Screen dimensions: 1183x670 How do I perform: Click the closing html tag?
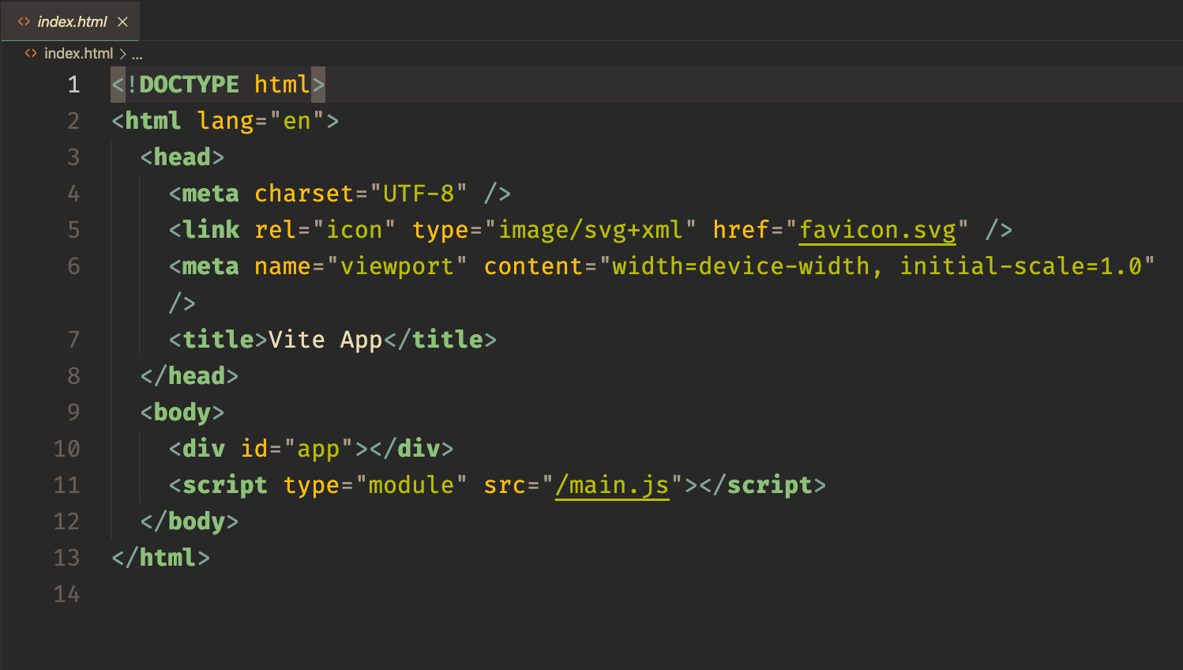point(161,558)
